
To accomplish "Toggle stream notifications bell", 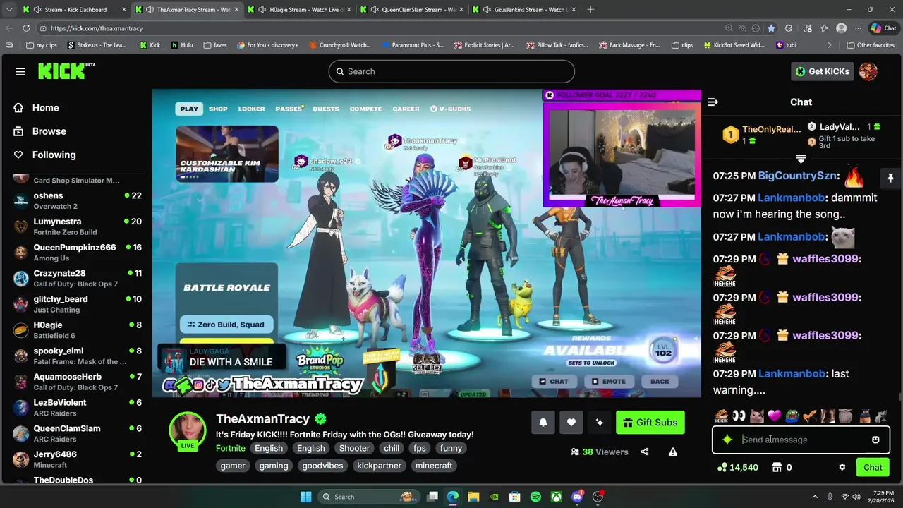I will 543,423.
